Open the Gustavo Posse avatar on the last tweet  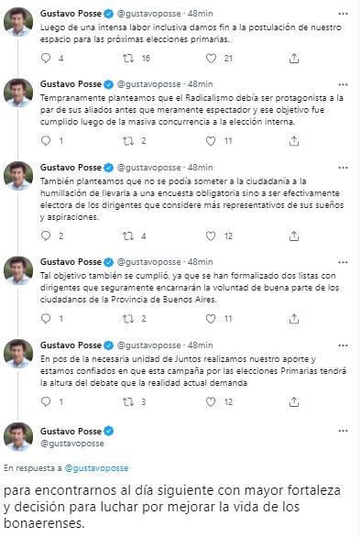18,436
